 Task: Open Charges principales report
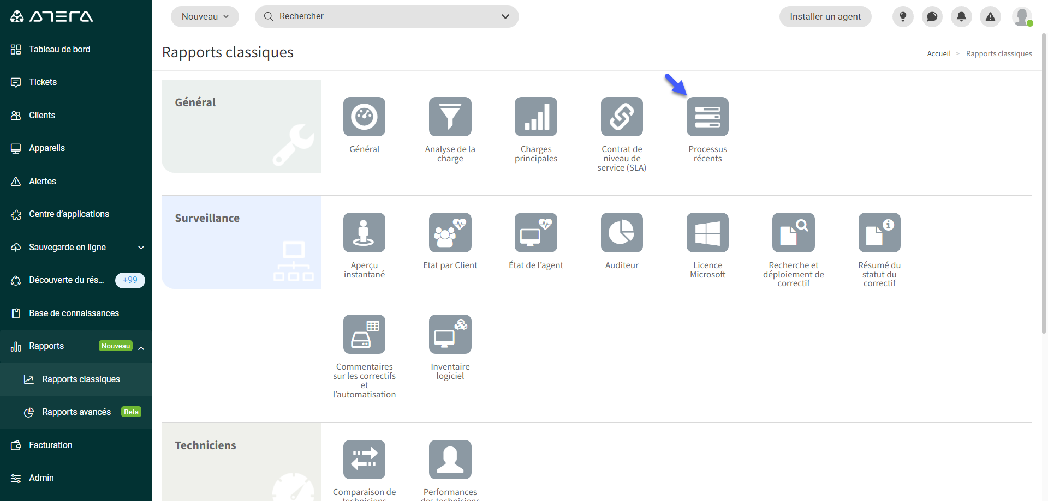(536, 117)
